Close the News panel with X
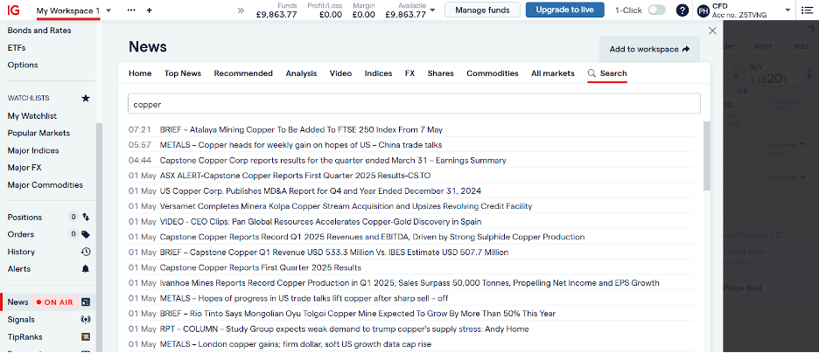819x353 pixels. [x=712, y=31]
